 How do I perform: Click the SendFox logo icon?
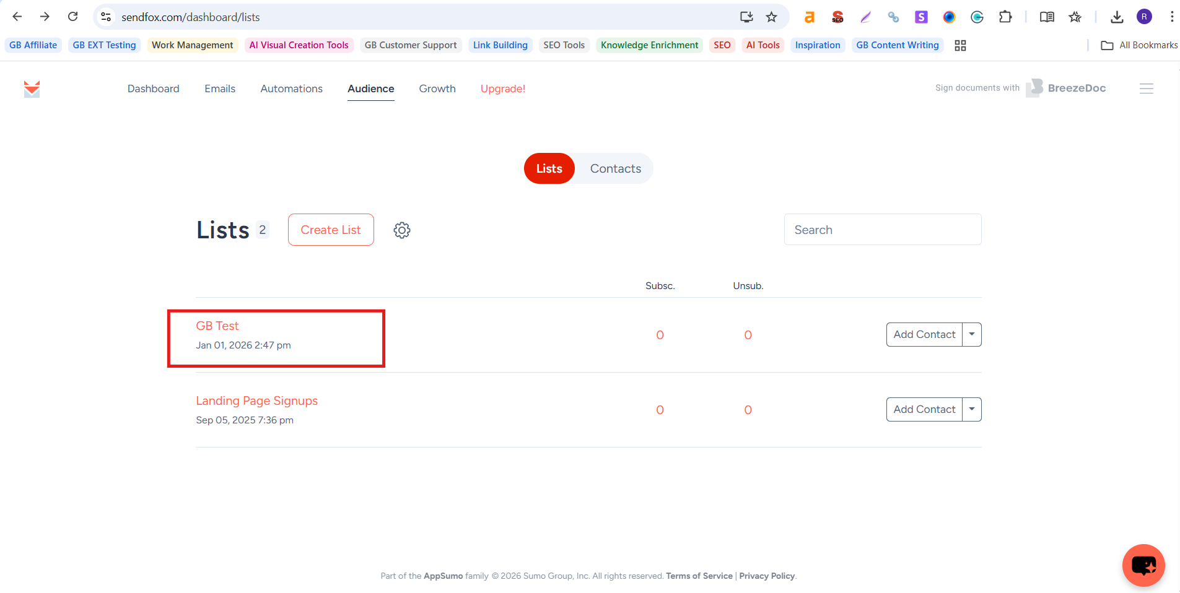(32, 89)
